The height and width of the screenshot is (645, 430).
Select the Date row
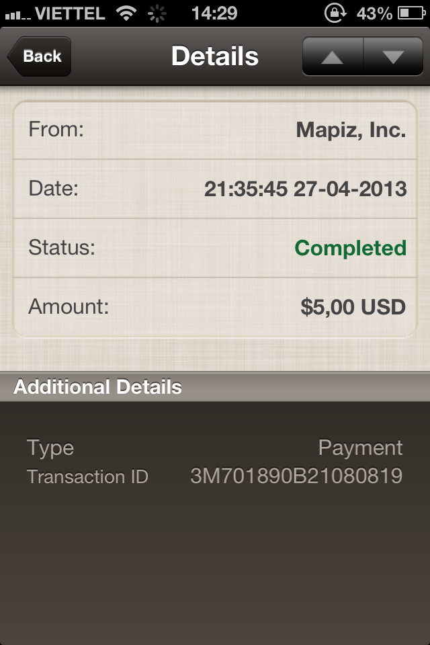(215, 189)
